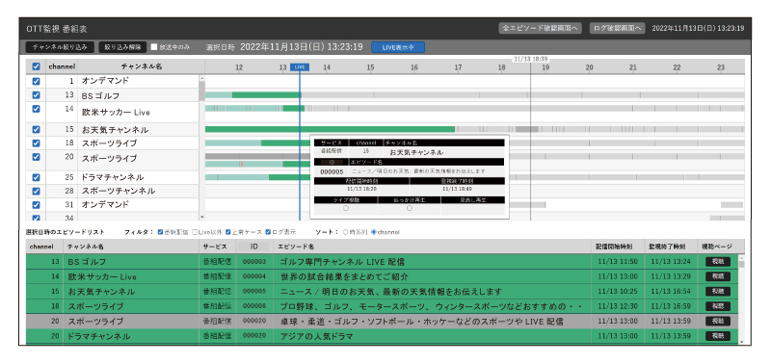Click the 11/13 18:39 timeline cursor label

coord(531,59)
